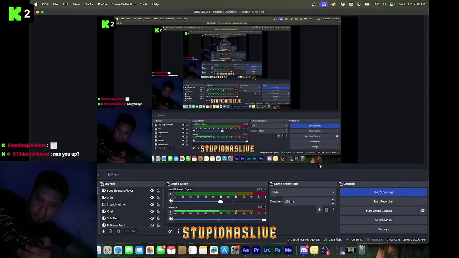Open App Store from the Dock
Viewport: 459px width, 258px height.
point(224,250)
